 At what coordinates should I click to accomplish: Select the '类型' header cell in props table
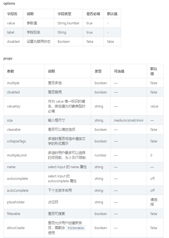coord(101,71)
